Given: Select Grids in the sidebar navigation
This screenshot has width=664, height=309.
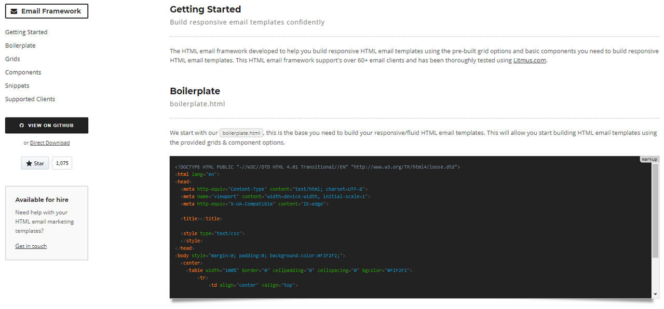Looking at the screenshot, I should pos(12,59).
